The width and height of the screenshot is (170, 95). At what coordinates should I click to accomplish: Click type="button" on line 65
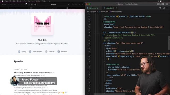[112, 49]
